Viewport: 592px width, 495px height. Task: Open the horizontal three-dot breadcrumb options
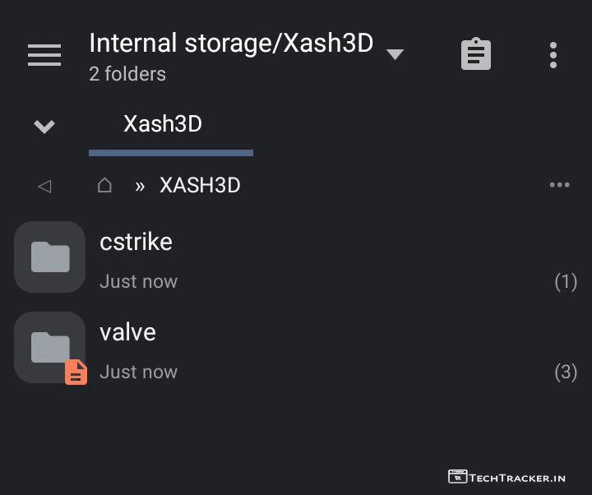pyautogui.click(x=559, y=185)
